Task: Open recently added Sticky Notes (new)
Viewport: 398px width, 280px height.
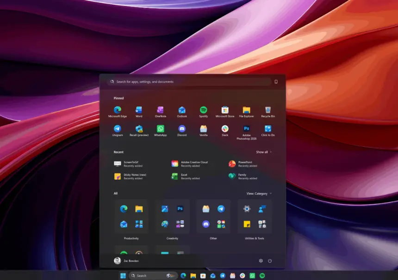Action: (x=130, y=176)
